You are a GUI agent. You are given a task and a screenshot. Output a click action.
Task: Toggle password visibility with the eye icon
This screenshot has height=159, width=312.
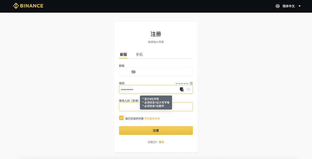coord(188,89)
